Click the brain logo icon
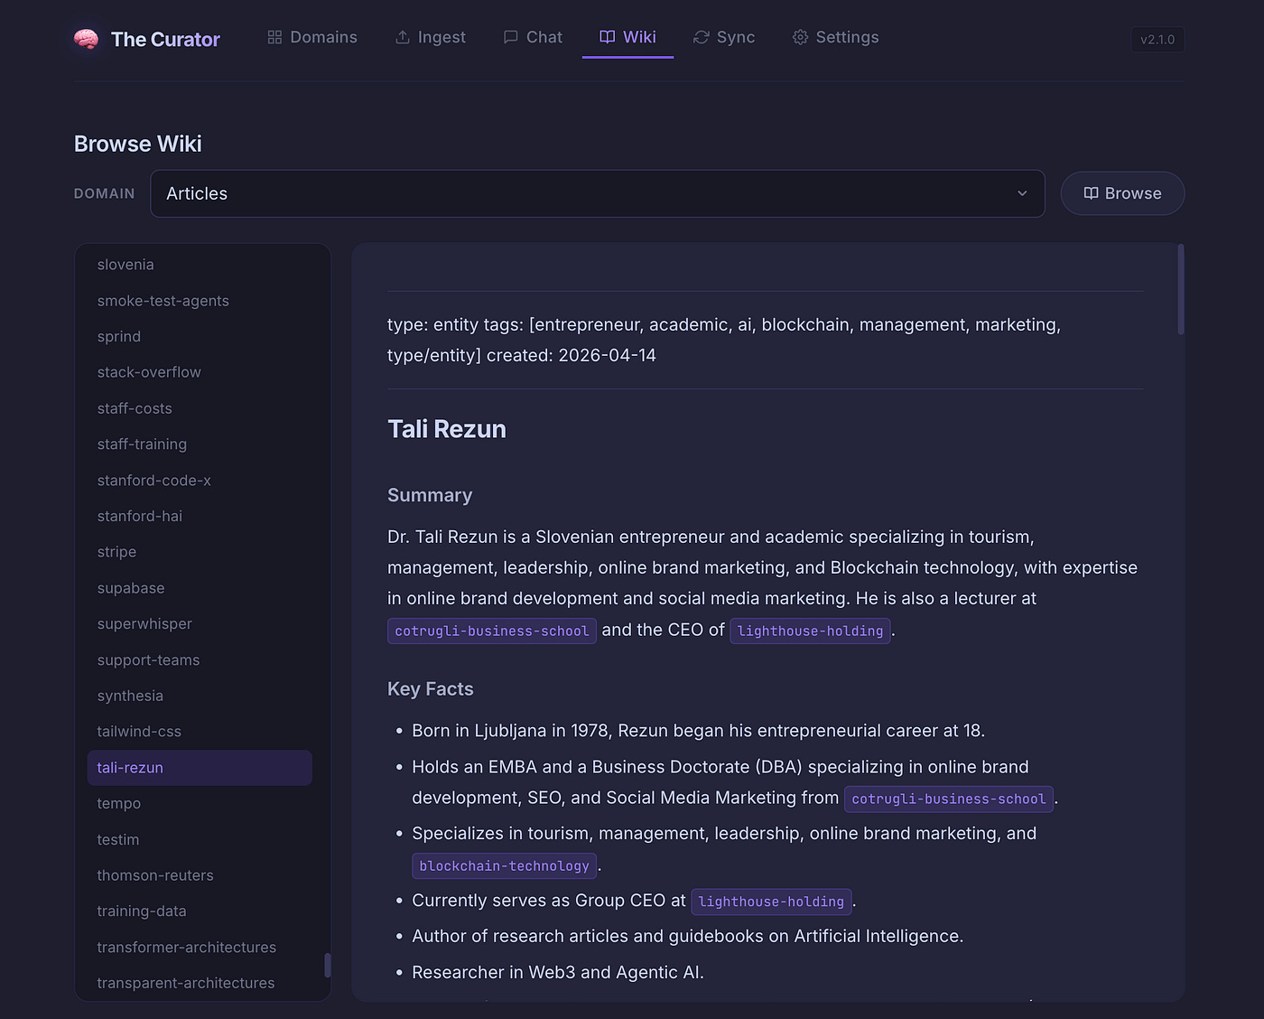 [87, 39]
